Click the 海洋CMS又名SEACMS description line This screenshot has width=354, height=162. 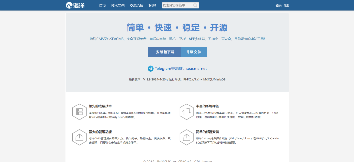177,39
